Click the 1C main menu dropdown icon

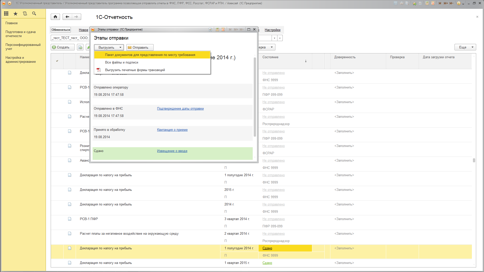pyautogui.click(x=10, y=3)
